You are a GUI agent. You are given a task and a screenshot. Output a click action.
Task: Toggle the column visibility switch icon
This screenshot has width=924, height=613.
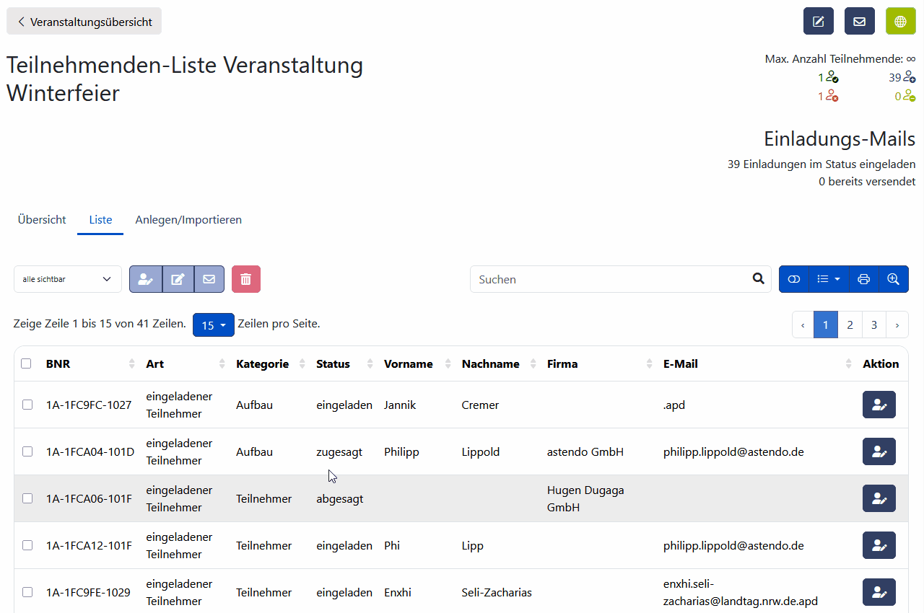tap(794, 279)
